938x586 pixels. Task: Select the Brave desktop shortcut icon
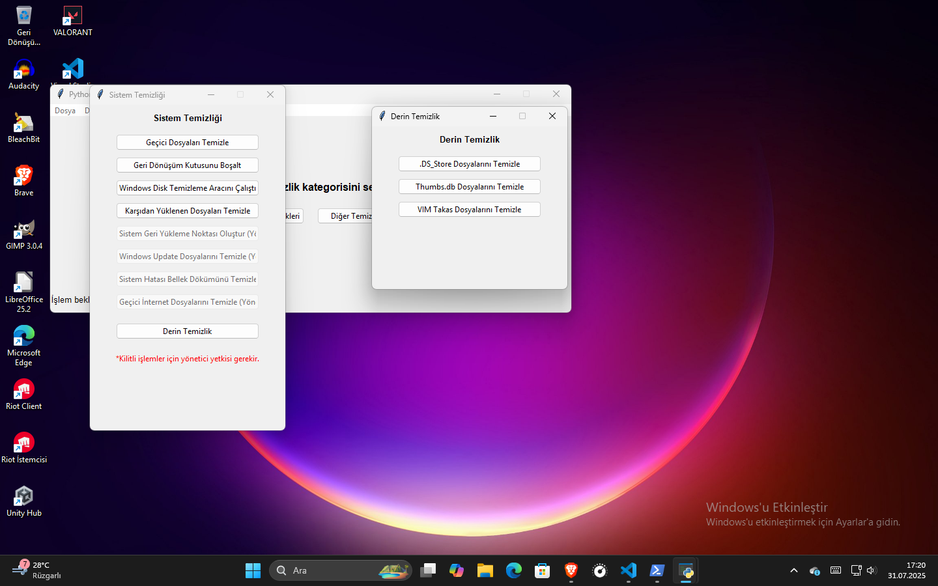tap(24, 182)
